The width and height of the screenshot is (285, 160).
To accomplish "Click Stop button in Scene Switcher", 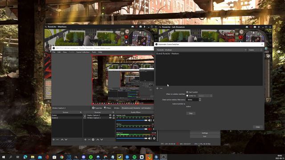I will click(x=191, y=113).
